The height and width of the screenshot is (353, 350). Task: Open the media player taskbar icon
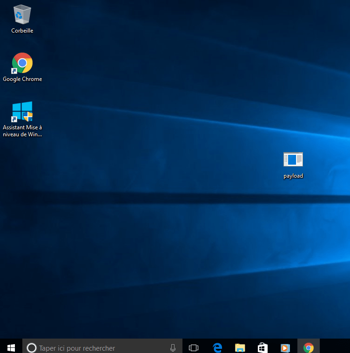pyautogui.click(x=285, y=347)
